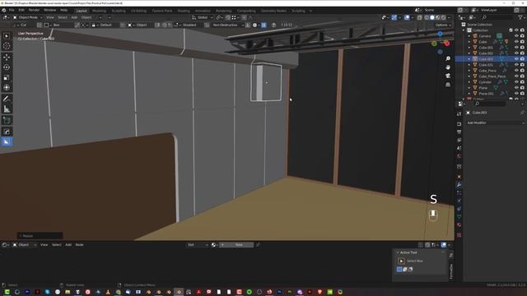The width and height of the screenshot is (527, 296).
Task: Select the Measure tool
Action: [7, 109]
